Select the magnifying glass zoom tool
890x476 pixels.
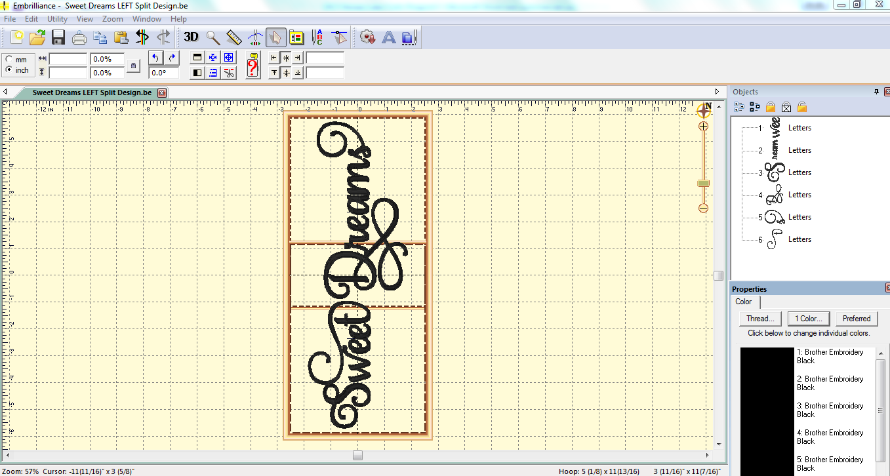click(x=213, y=37)
